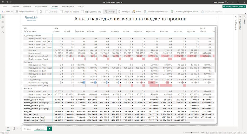This screenshot has height=134, width=247.
Task: Click Надати спільний доступ button
Action: pyautogui.click(x=234, y=7)
